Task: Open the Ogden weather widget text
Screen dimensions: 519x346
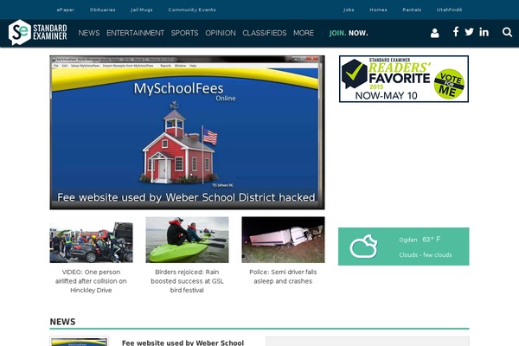Action: click(420, 240)
